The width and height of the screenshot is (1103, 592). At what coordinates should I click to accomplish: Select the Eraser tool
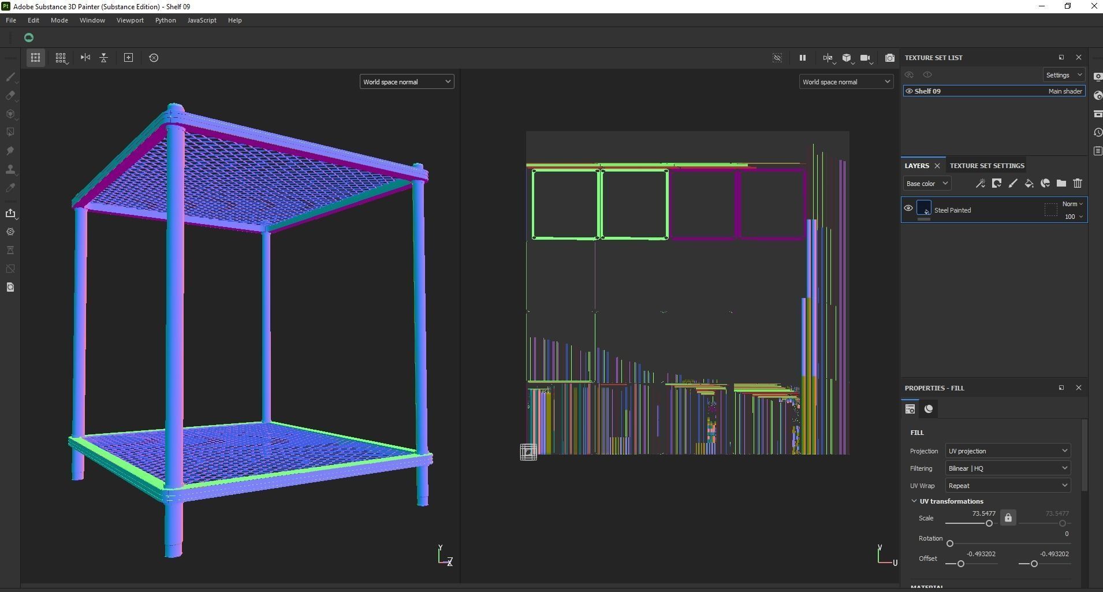point(10,95)
